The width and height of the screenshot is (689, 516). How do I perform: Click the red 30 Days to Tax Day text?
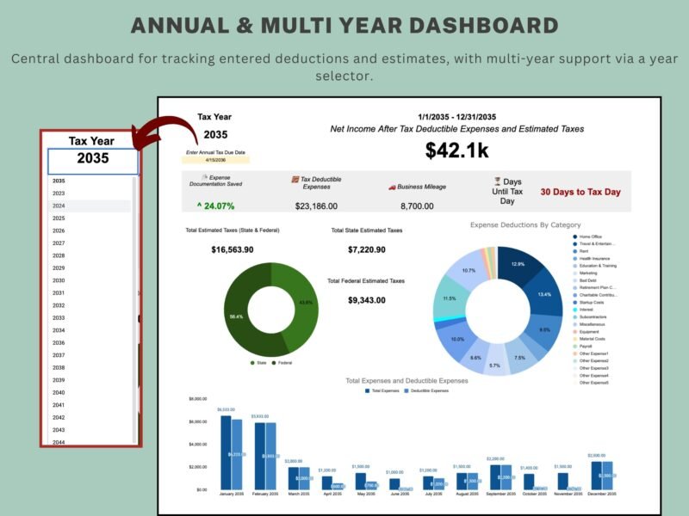tap(580, 192)
